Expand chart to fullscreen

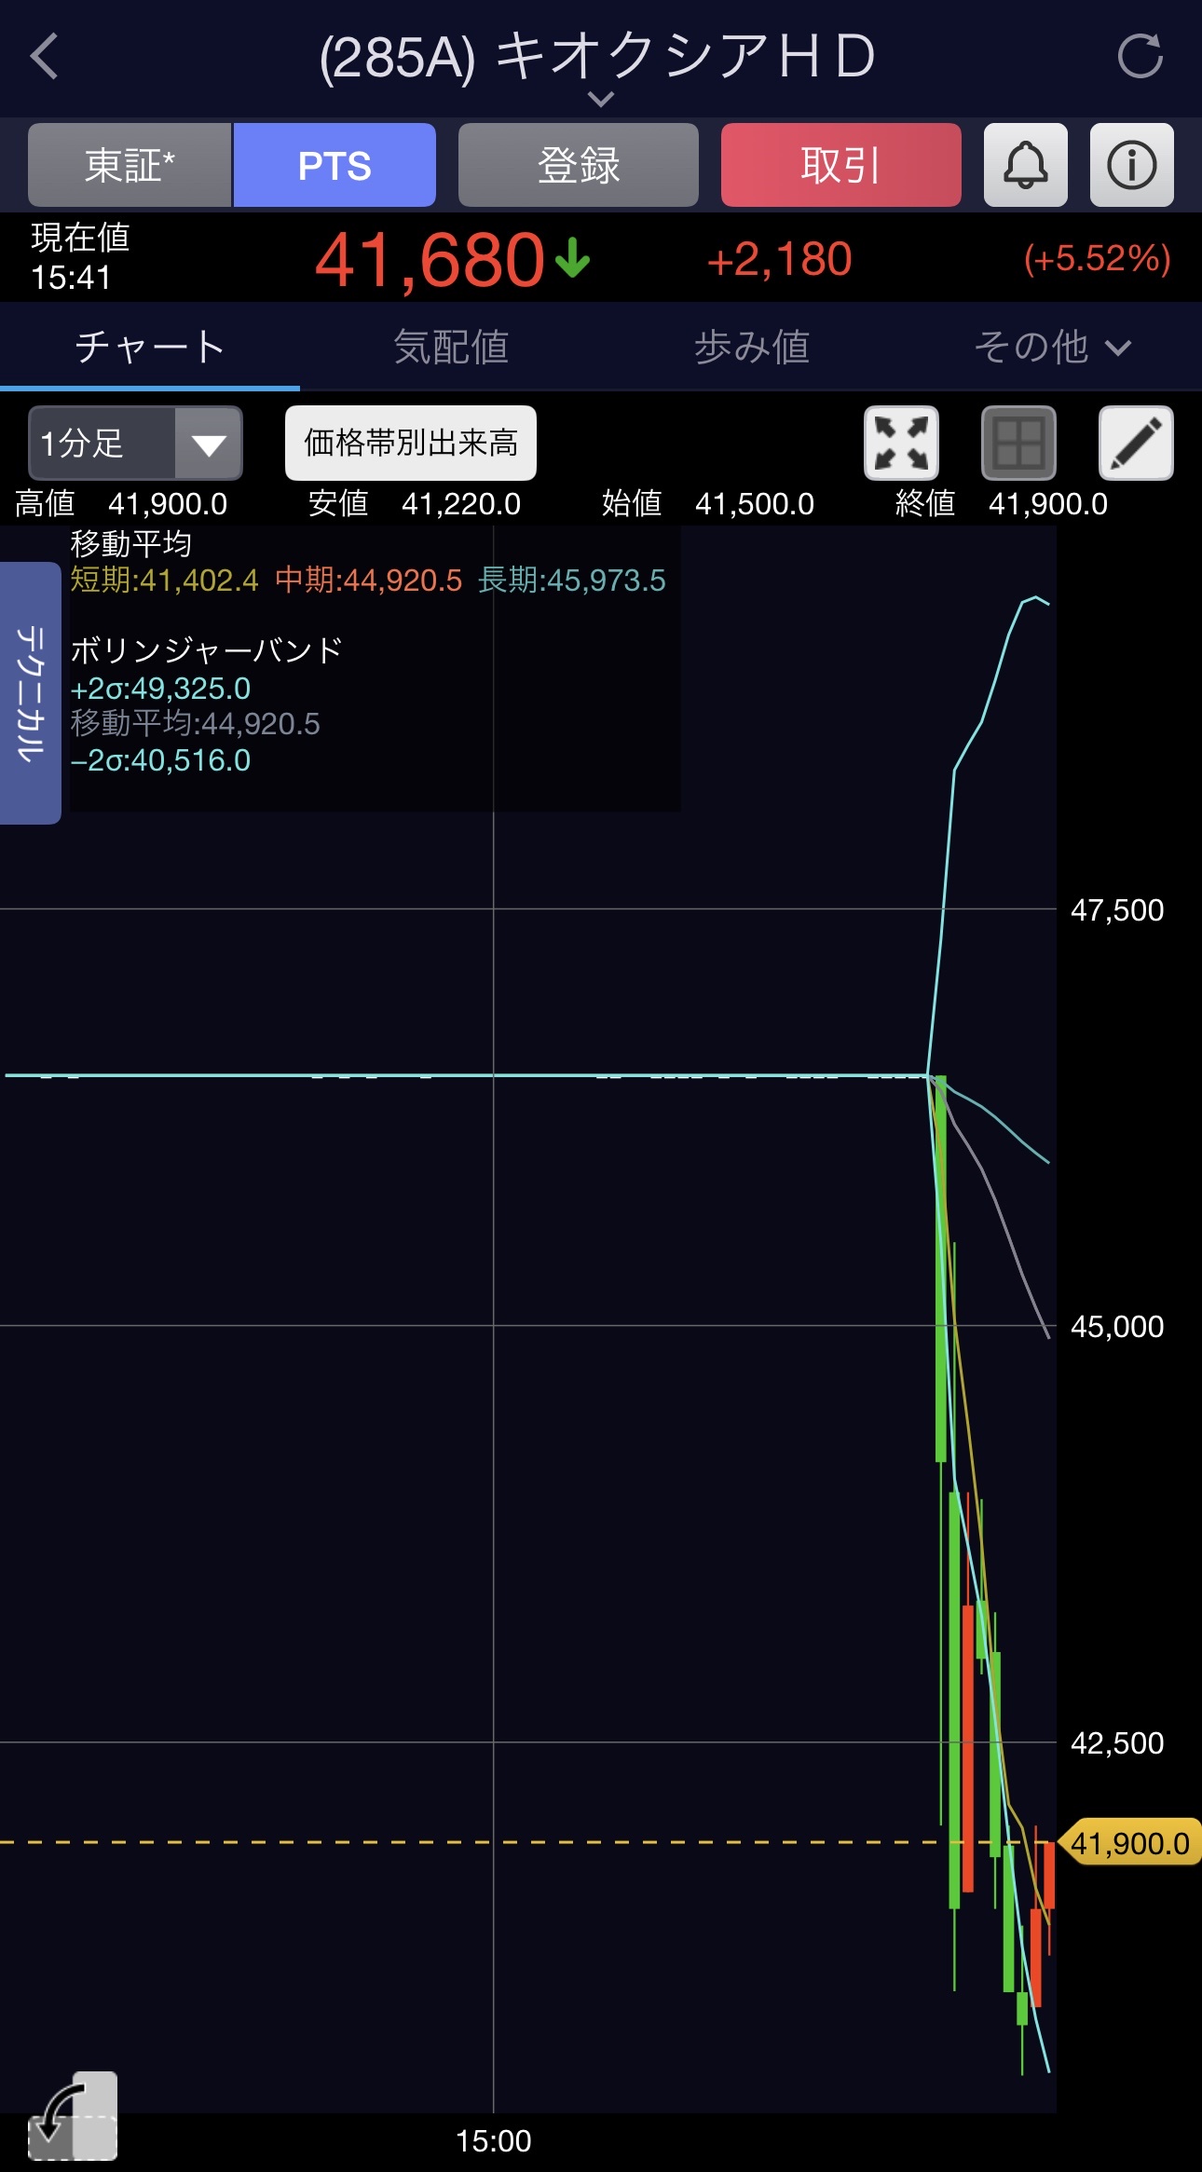[x=901, y=443]
